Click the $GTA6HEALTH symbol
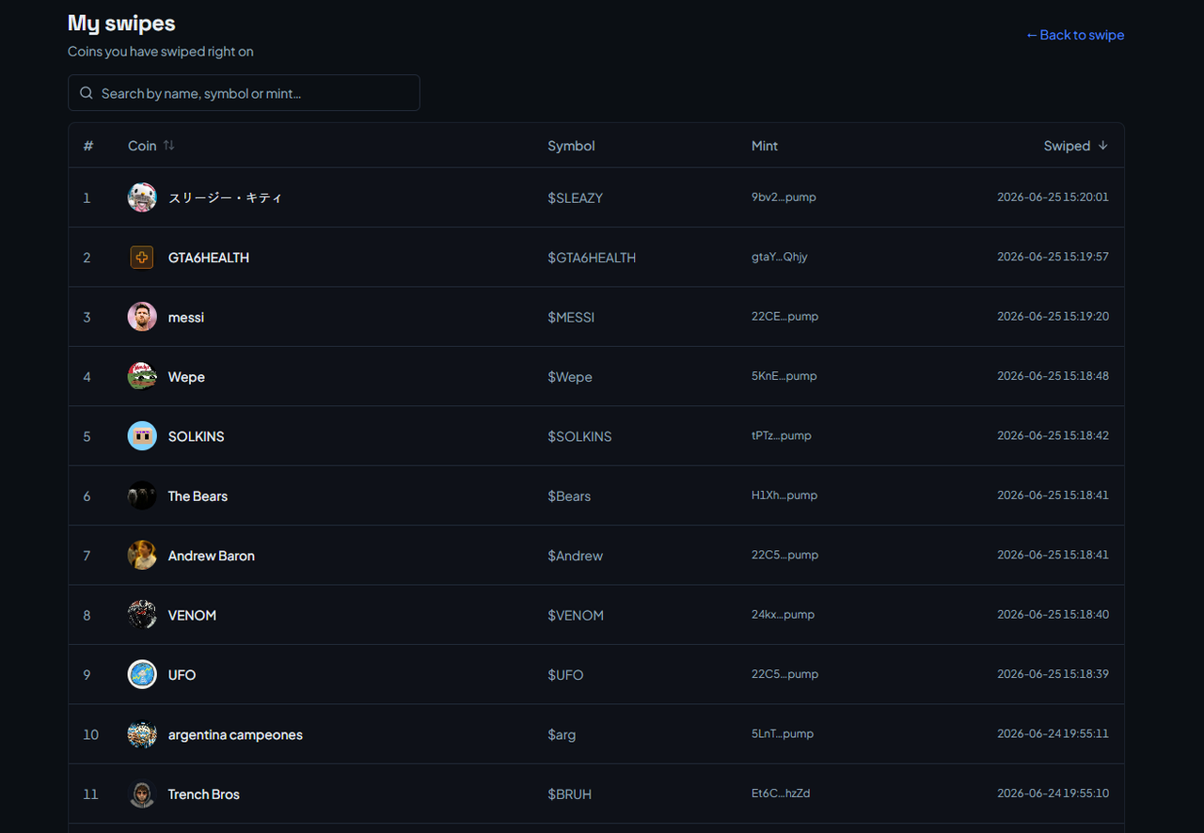The image size is (1204, 833). tap(592, 258)
